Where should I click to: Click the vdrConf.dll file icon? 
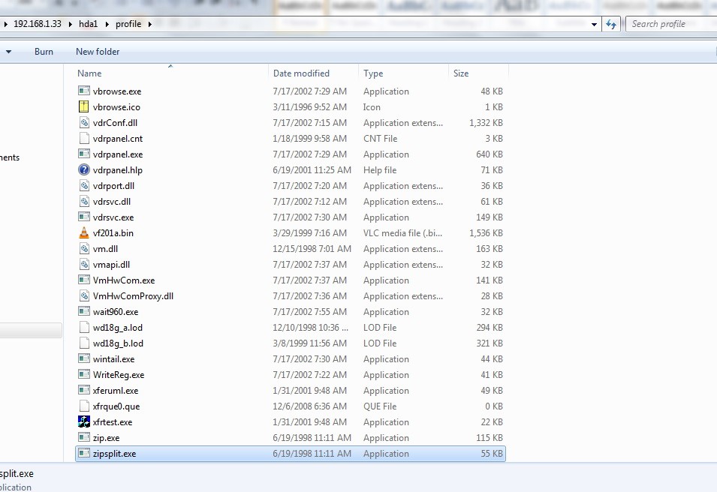(x=83, y=123)
